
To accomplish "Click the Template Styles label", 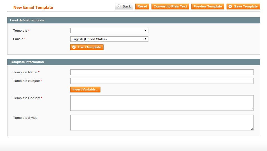I will click(25, 118).
